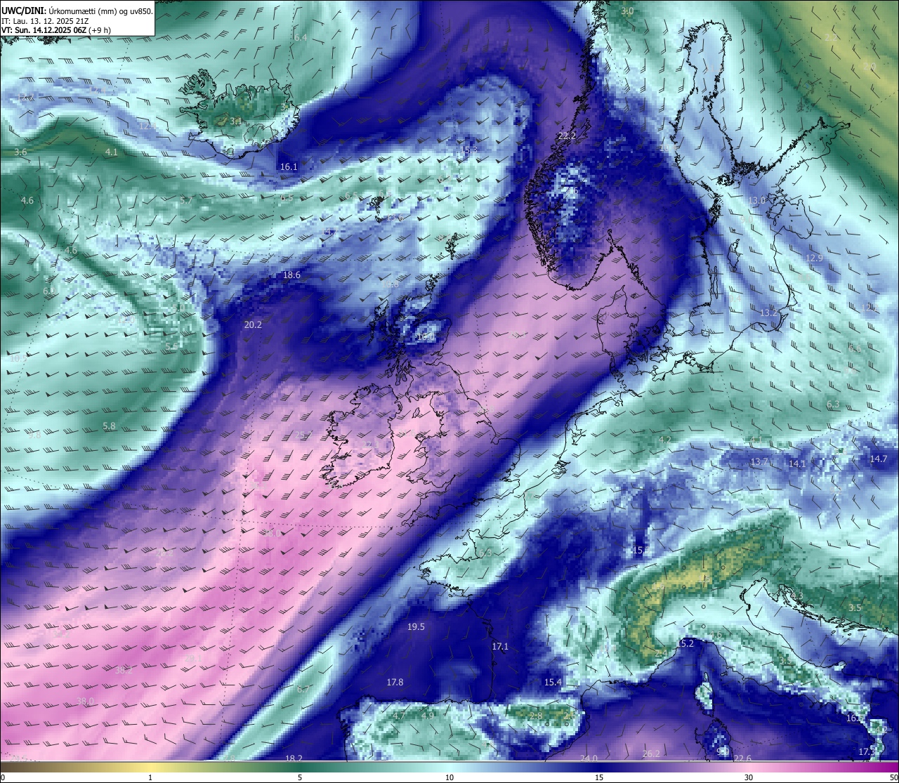
Task: Click the 2.4 value near the Alps
Action: tap(661, 654)
